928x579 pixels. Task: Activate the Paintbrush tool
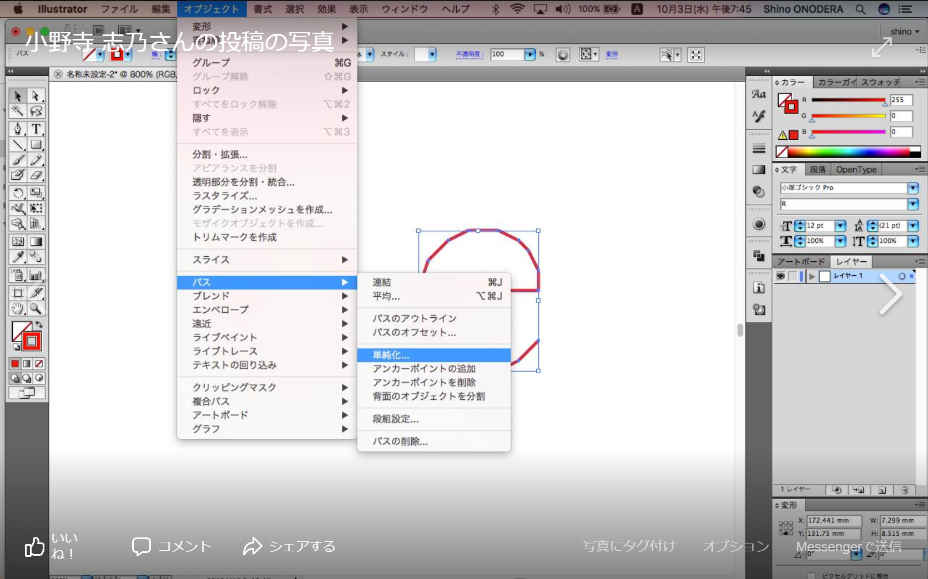[x=18, y=160]
